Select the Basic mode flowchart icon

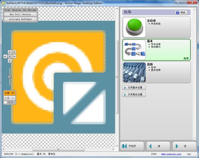coord(134,50)
